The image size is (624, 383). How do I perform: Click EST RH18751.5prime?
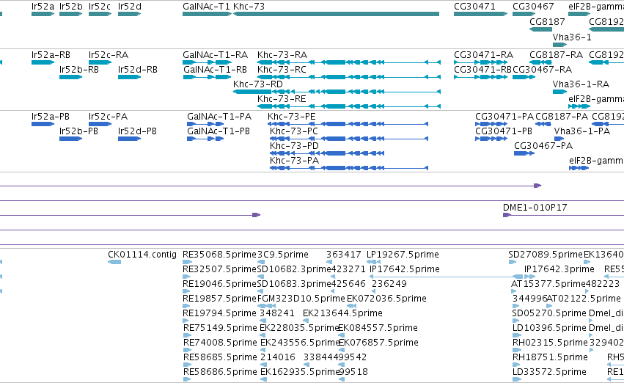(550, 357)
